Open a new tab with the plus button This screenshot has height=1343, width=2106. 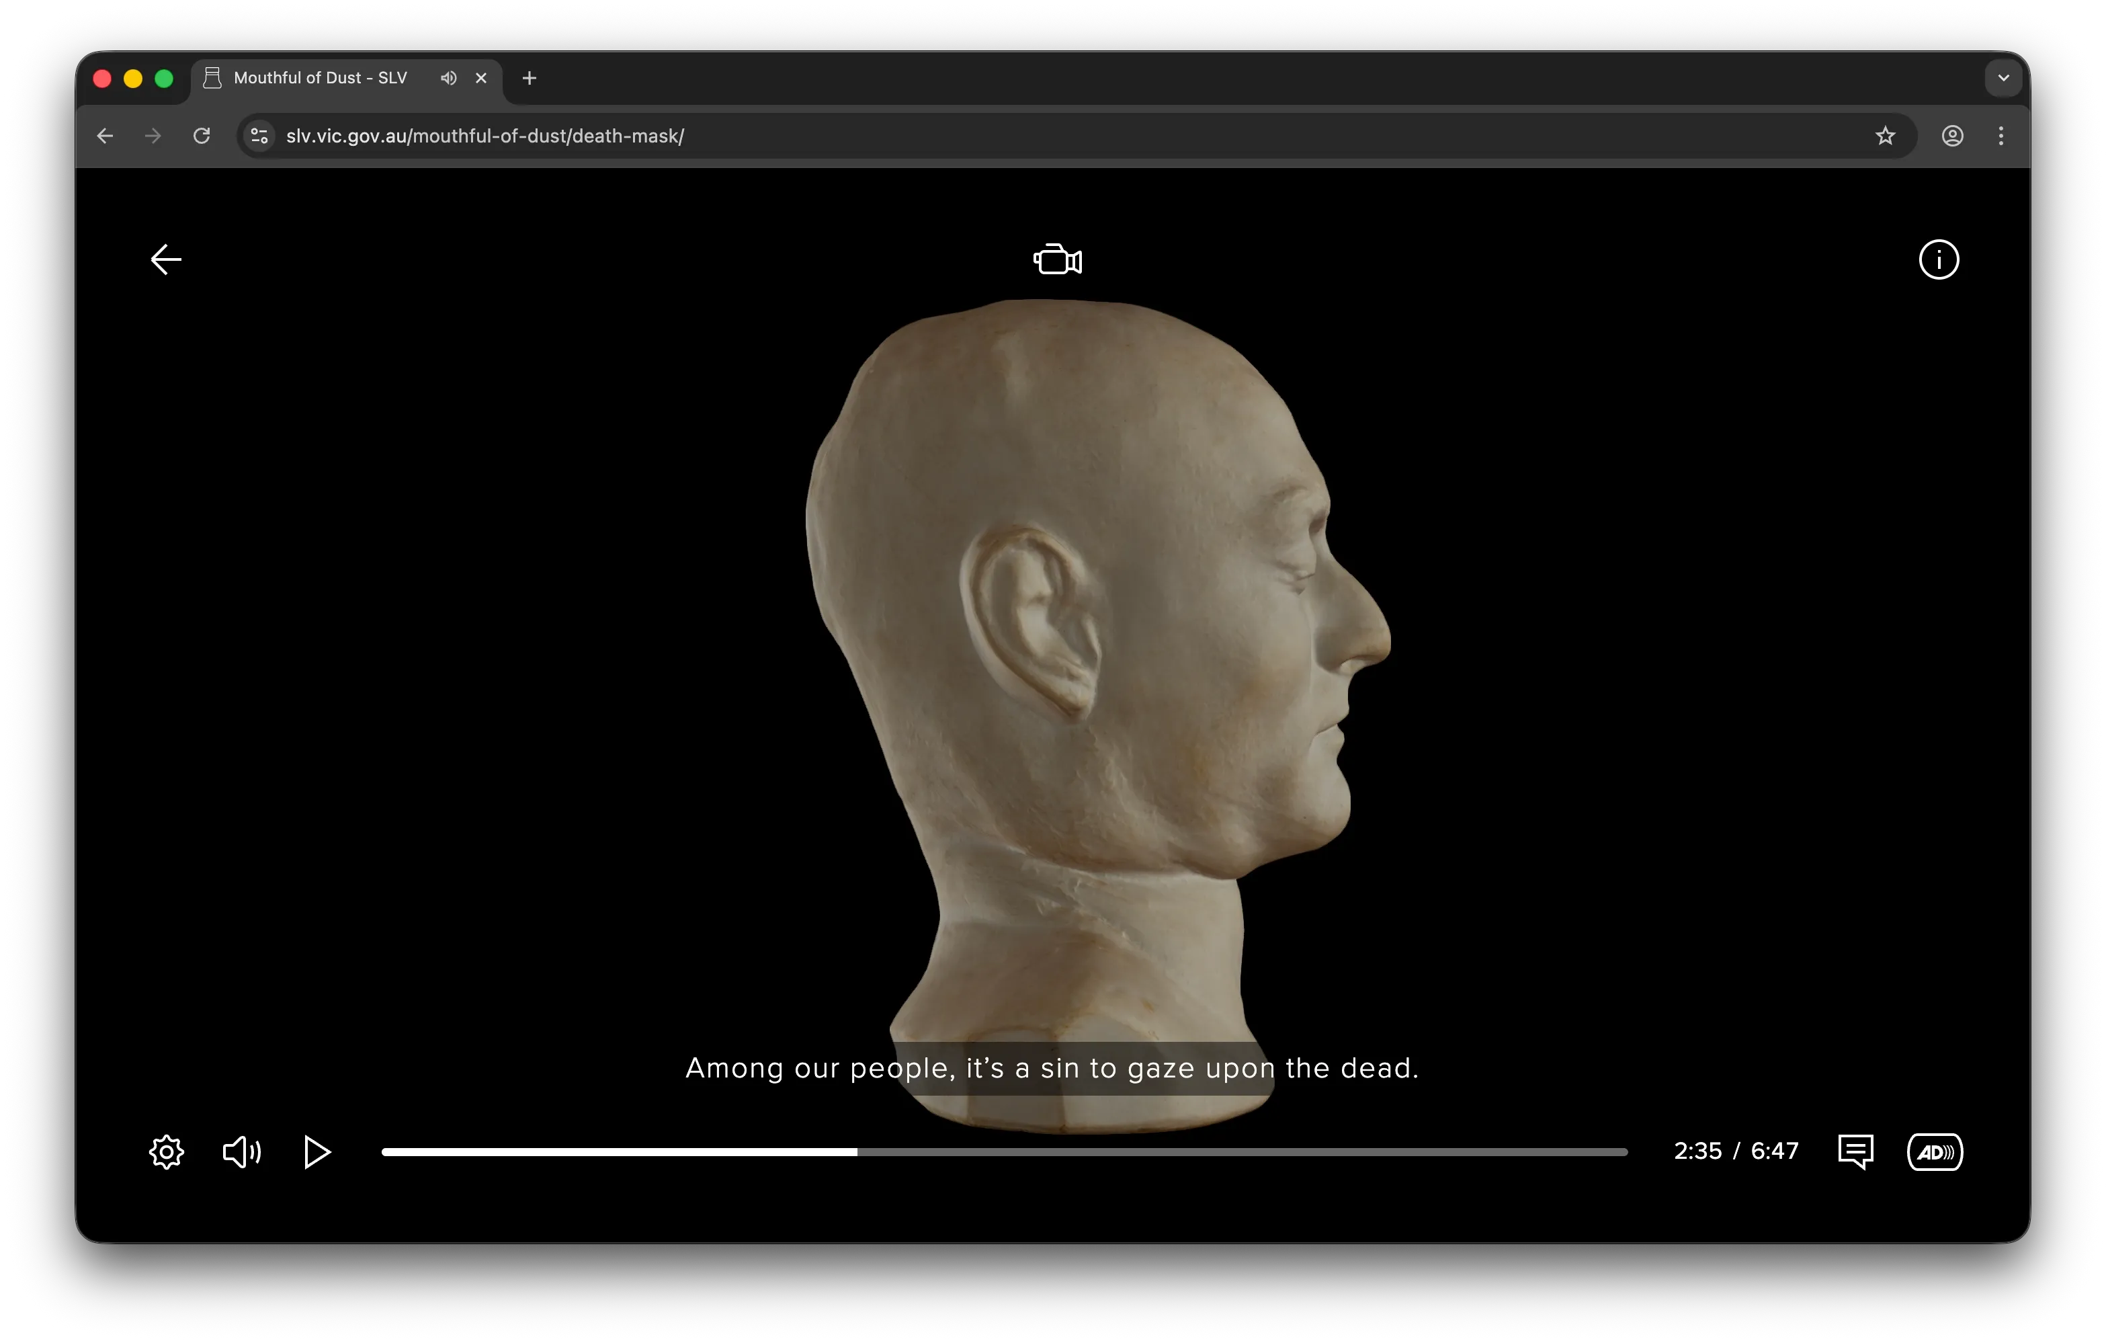point(529,79)
